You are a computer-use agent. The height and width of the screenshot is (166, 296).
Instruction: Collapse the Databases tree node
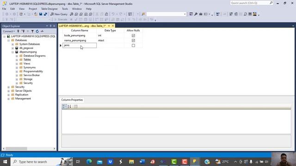8,40
